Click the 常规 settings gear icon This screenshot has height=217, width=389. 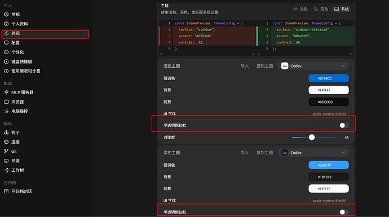pyautogui.click(x=6, y=15)
